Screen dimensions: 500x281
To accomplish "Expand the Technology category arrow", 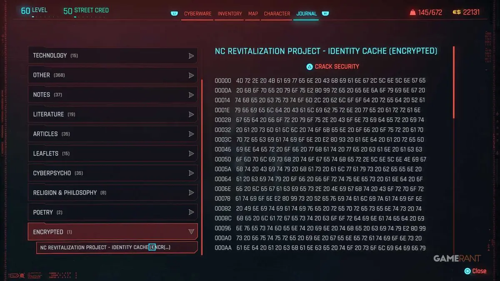I will pos(191,56).
